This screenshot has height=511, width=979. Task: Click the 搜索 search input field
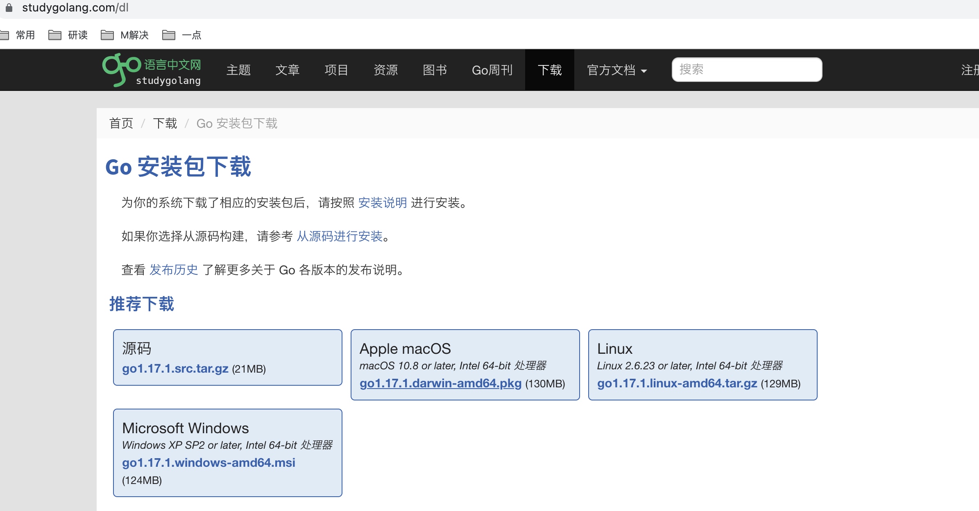pyautogui.click(x=746, y=70)
